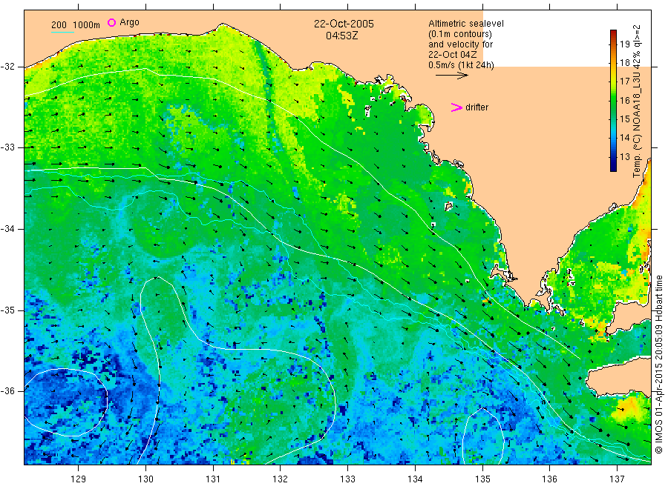
Task: Click color bar value 16
Action: tap(624, 100)
